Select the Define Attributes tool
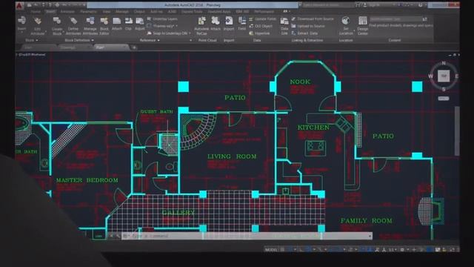474x267 pixels. [73, 26]
